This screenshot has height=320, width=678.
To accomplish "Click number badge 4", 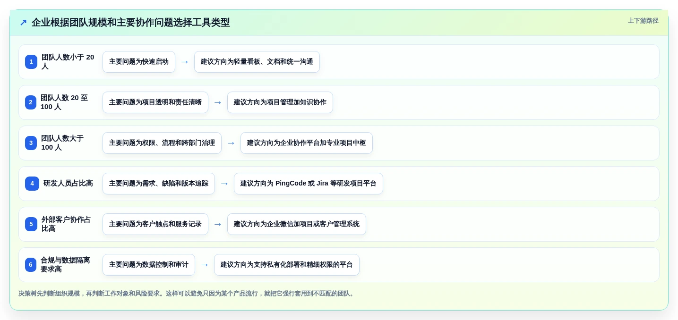I will tap(32, 184).
